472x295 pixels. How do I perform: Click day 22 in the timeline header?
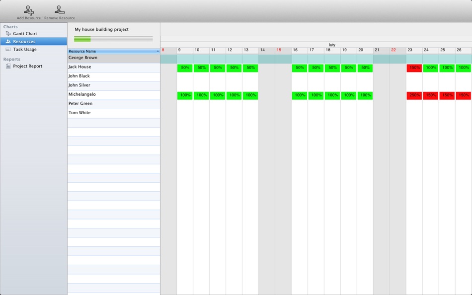click(397, 50)
